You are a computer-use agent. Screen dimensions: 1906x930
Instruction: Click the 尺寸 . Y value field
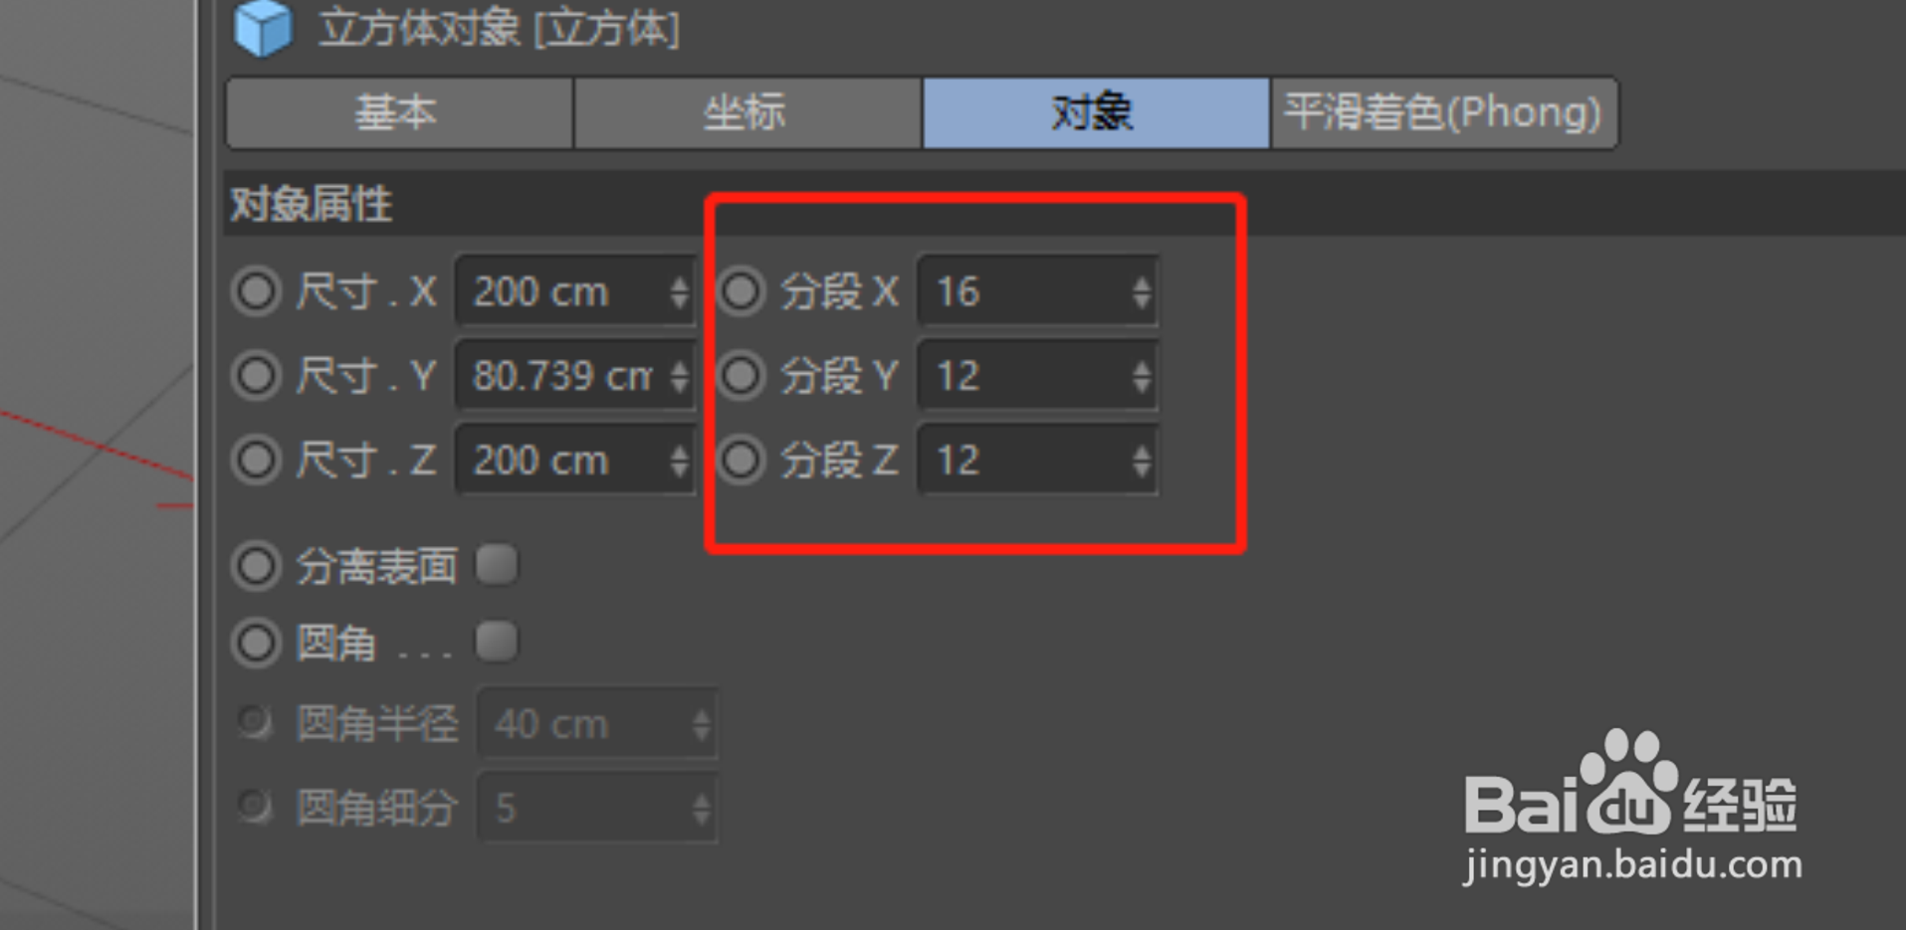(x=574, y=376)
